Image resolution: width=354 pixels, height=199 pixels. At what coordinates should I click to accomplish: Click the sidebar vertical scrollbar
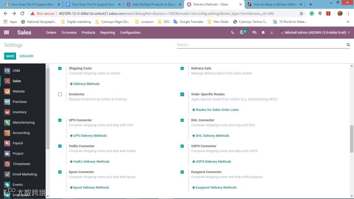48,109
